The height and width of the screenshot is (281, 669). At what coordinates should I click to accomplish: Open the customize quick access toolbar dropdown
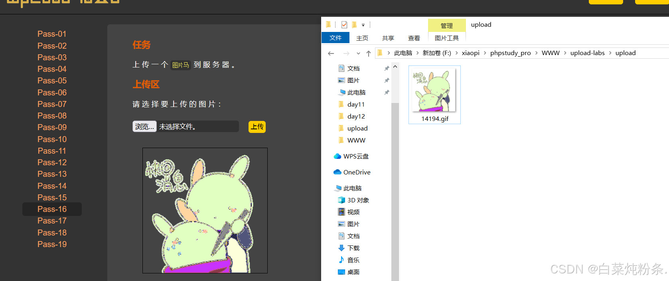(x=363, y=25)
